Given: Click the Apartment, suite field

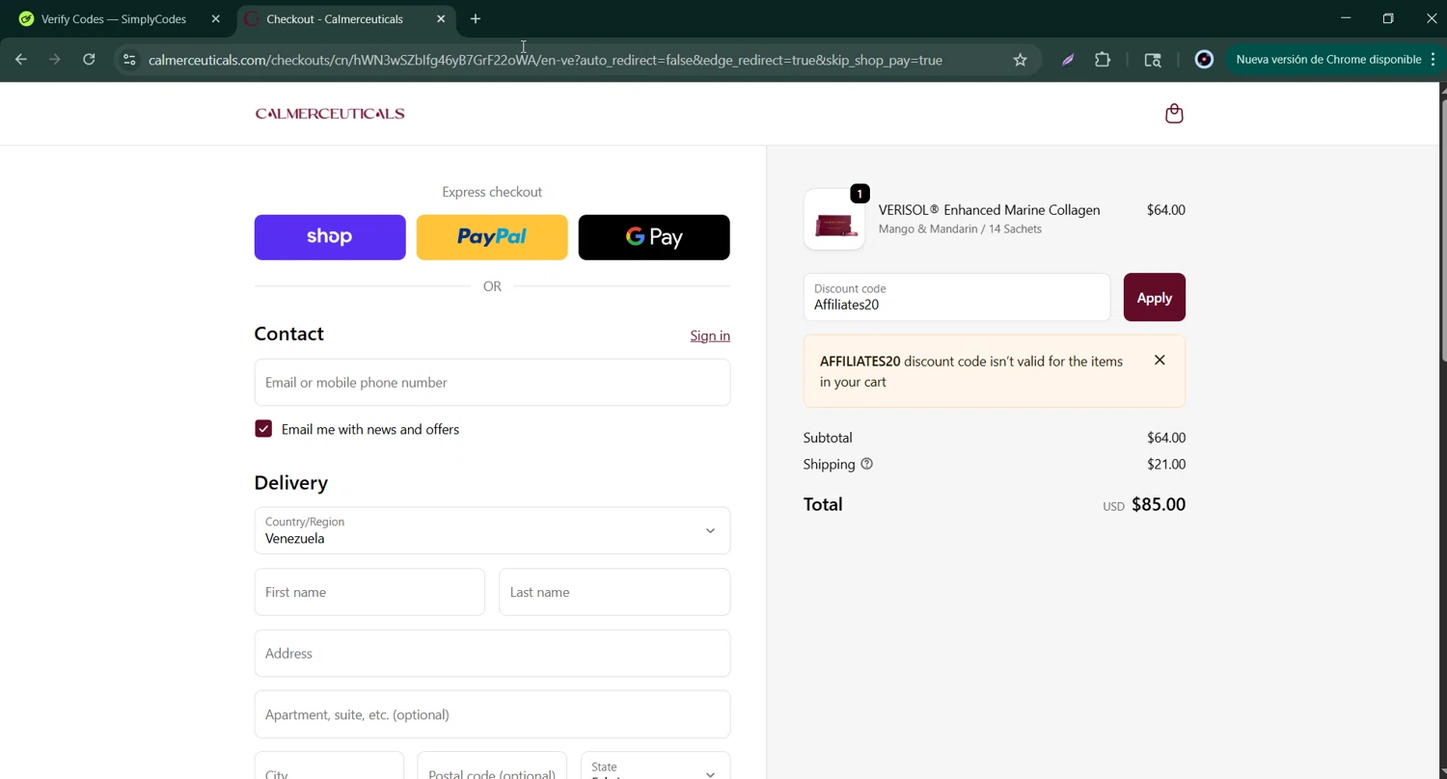Looking at the screenshot, I should pyautogui.click(x=492, y=714).
